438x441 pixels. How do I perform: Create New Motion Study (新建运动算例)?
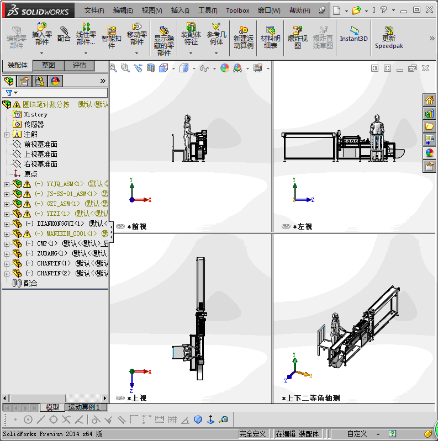click(244, 37)
